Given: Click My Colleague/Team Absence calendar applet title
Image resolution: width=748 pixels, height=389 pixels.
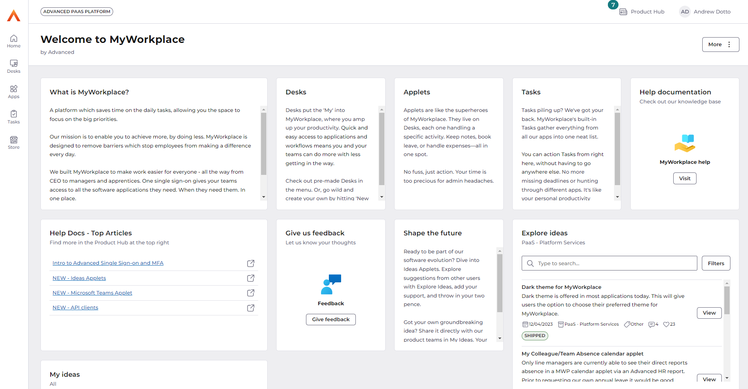Looking at the screenshot, I should [x=583, y=354].
